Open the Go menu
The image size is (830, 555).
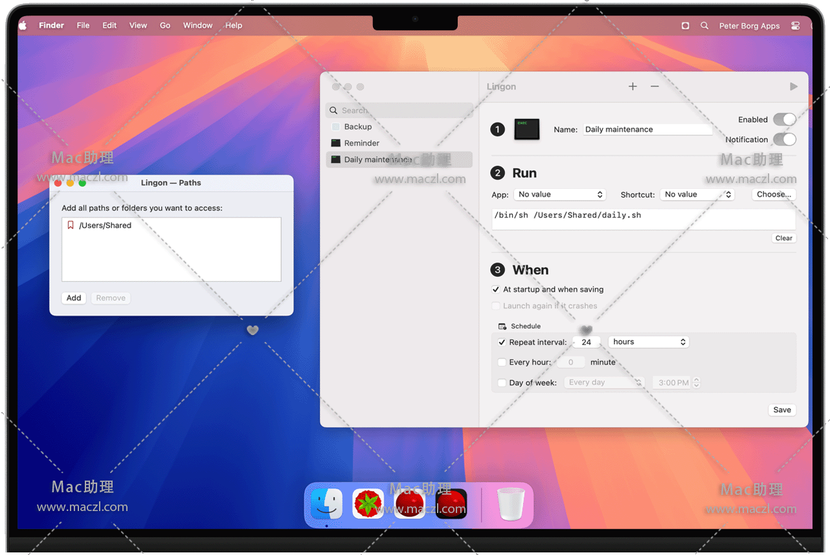[x=165, y=26]
